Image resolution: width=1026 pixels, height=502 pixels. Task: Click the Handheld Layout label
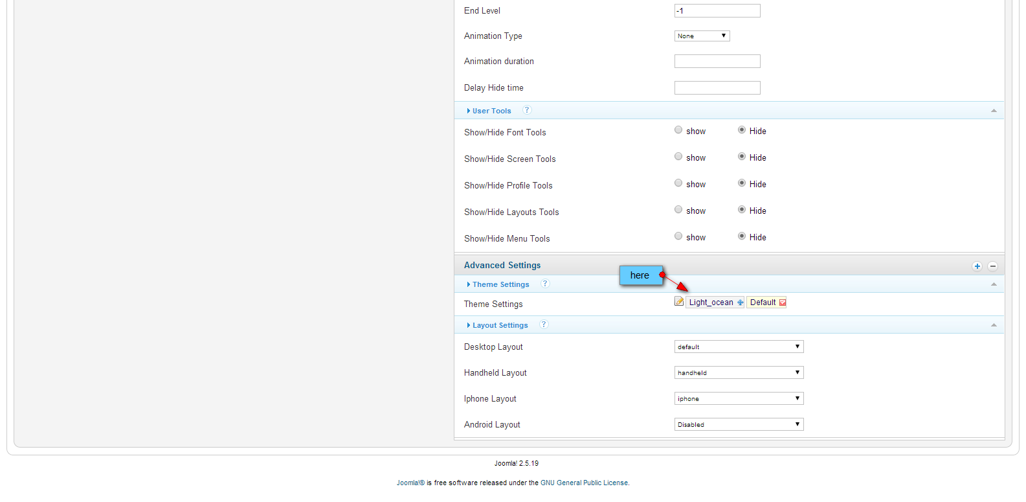(x=495, y=373)
